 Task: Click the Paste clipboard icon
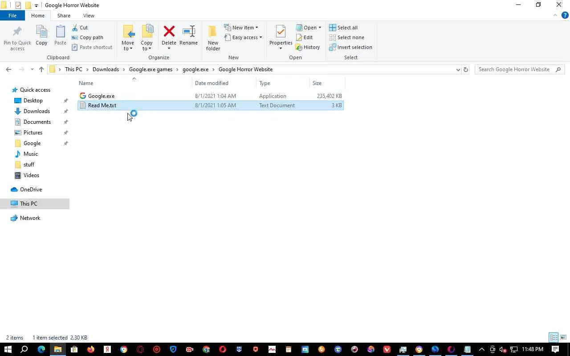60,32
